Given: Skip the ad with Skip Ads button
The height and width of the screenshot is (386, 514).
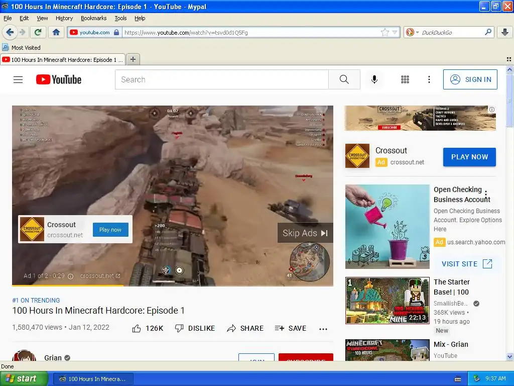Looking at the screenshot, I should click(x=305, y=233).
